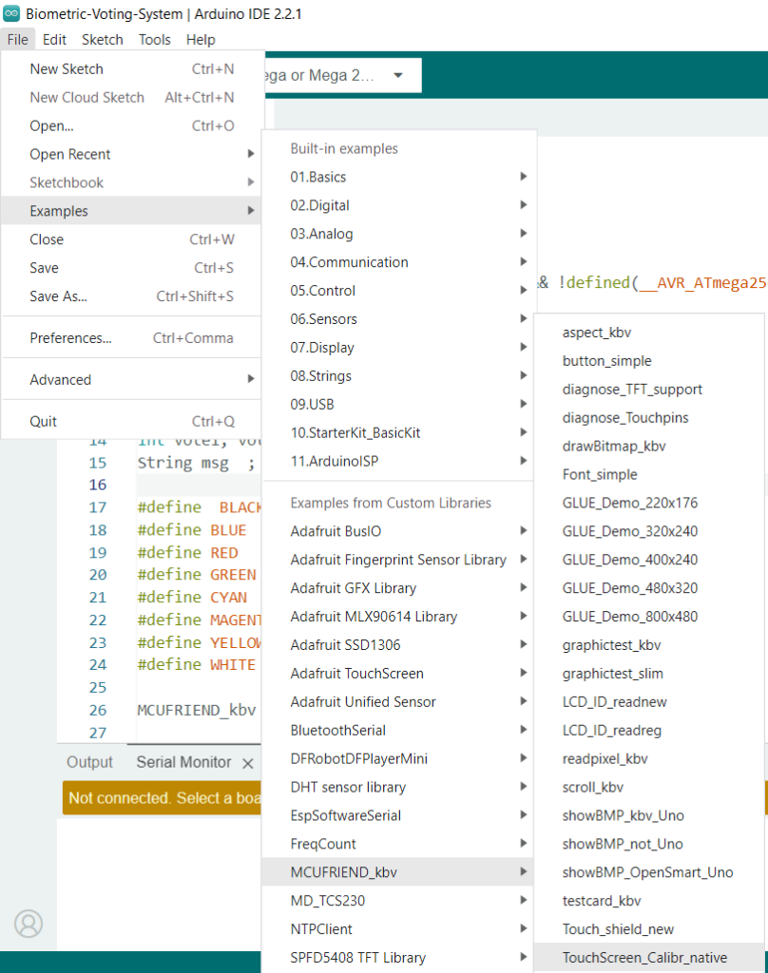The width and height of the screenshot is (768, 973).
Task: Expand EspSoftwareSerial examples
Action: 398,815
